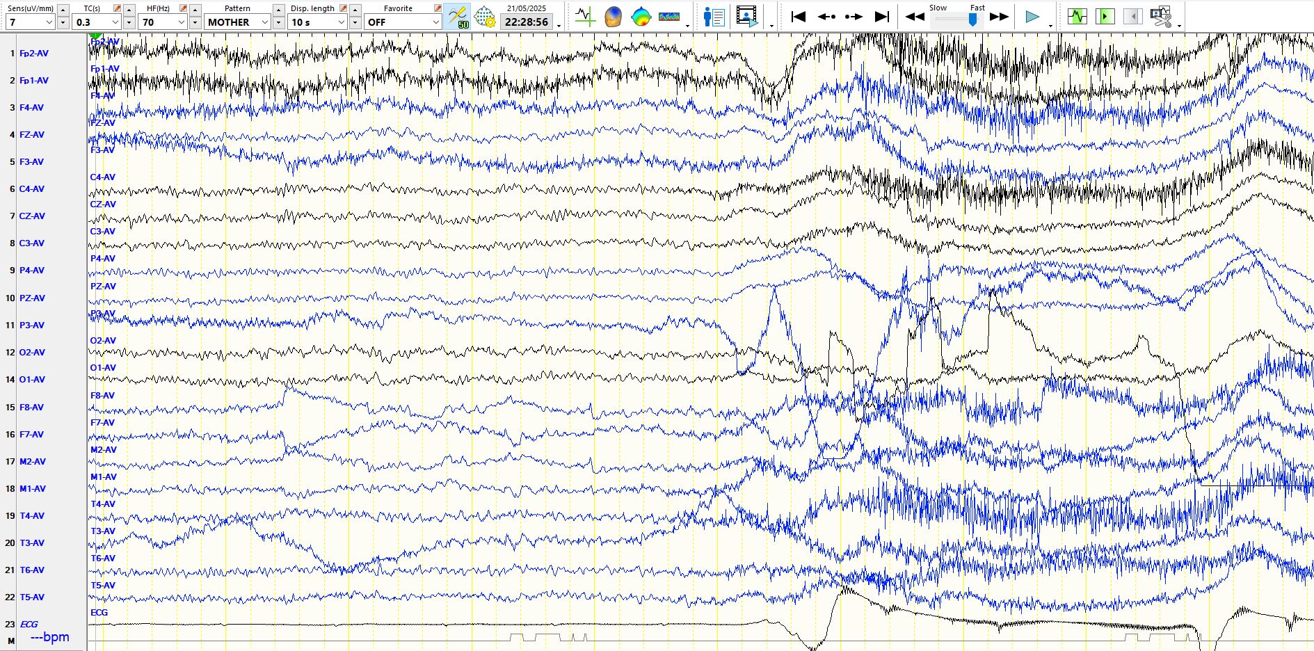1314x651 pixels.
Task: Select the FZ-AV channel label
Action: pyautogui.click(x=31, y=134)
